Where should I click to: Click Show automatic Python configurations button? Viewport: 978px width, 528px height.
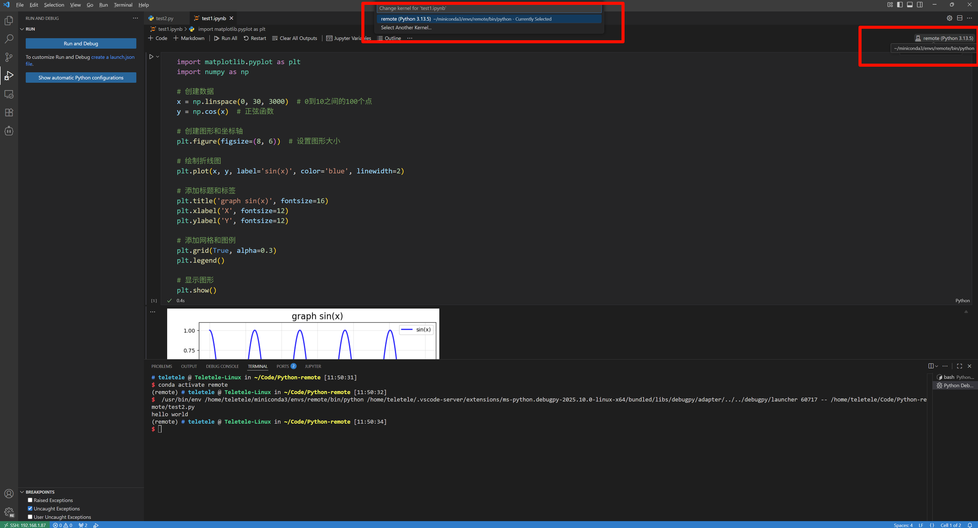(x=81, y=78)
